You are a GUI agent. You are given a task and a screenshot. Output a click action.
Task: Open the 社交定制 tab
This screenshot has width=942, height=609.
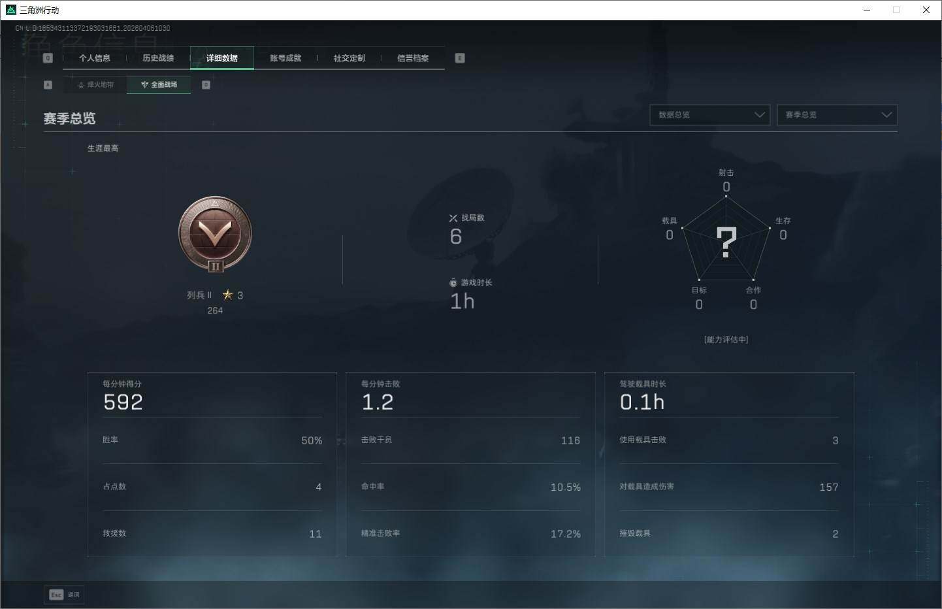click(x=349, y=58)
